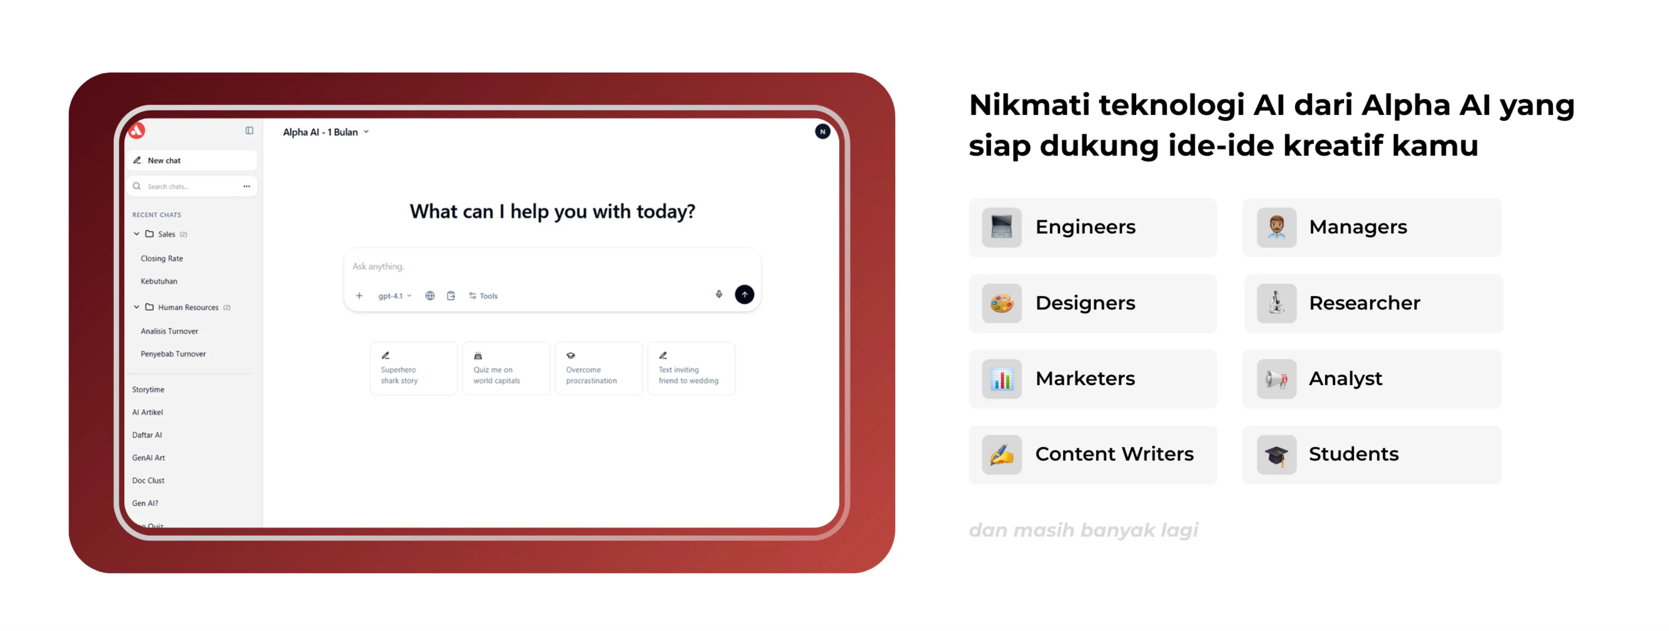Click the Search chats field
Viewport: 1669px width, 631px height.
[x=188, y=186]
